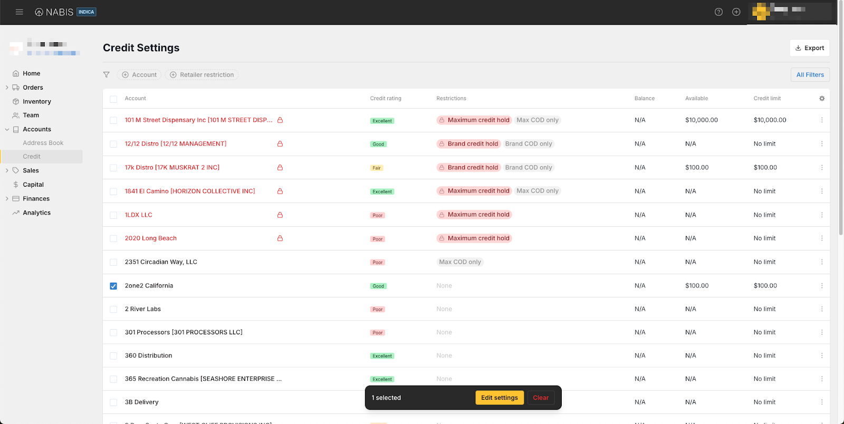Click the Export button
844x424 pixels.
point(809,48)
